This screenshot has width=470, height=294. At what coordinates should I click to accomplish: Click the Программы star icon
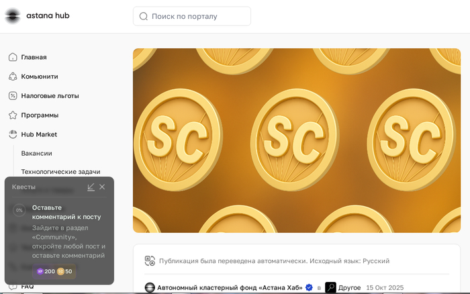[13, 115]
